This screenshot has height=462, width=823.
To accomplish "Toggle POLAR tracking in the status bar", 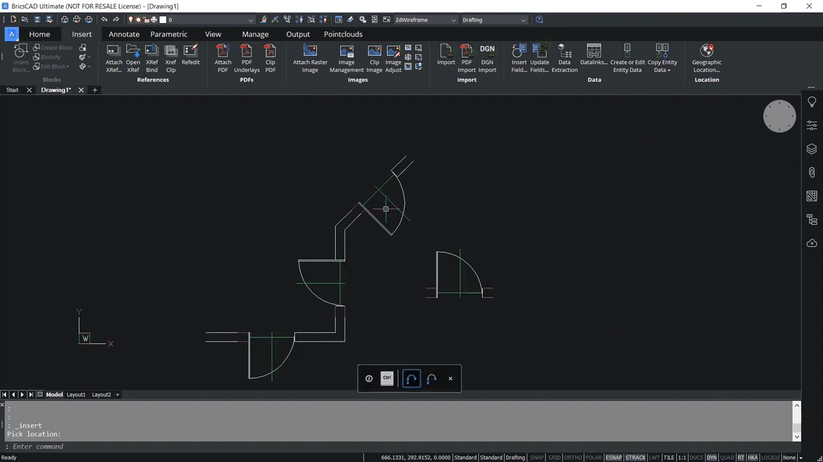I will tap(593, 458).
